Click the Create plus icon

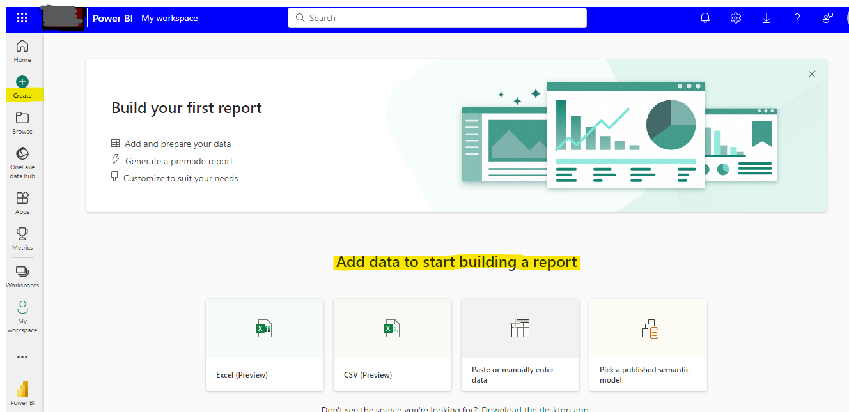click(x=22, y=82)
